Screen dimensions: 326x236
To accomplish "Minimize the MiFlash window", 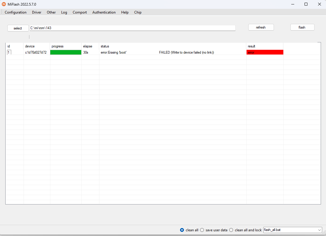I will click(x=293, y=4).
